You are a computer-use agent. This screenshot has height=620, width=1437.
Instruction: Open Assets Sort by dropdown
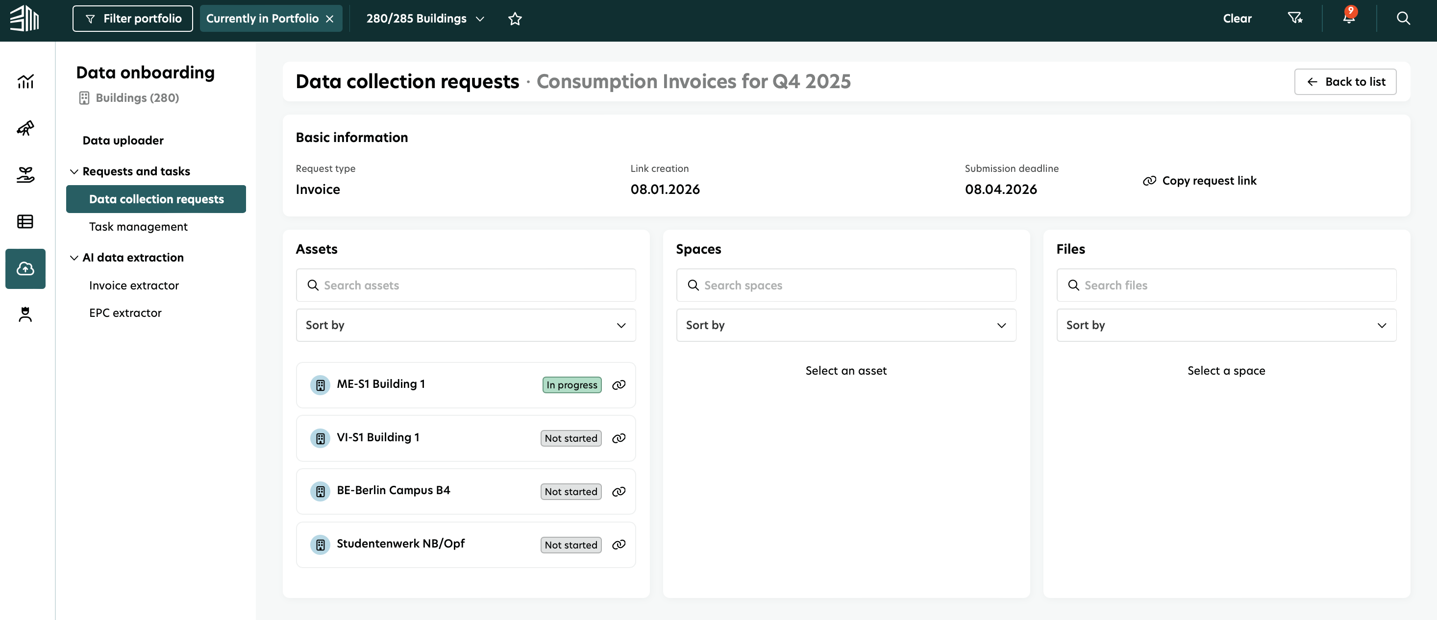pos(466,325)
